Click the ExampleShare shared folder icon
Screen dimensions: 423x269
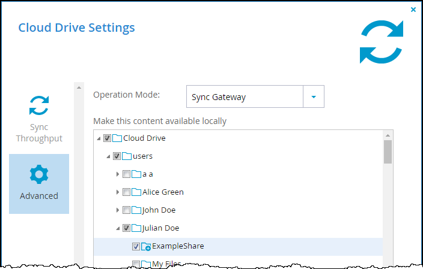pyautogui.click(x=146, y=246)
